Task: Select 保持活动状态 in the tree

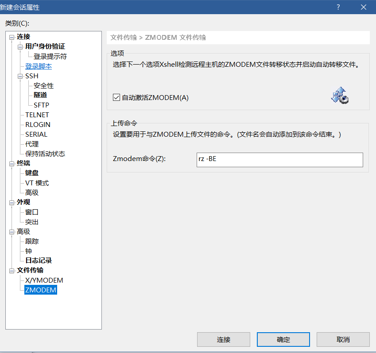Action: click(45, 153)
